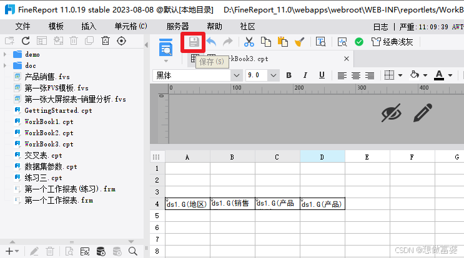Click the disabled database remove icon

[117, 251]
